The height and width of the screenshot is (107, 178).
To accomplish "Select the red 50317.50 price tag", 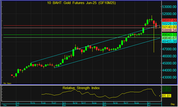I will (x=169, y=20).
